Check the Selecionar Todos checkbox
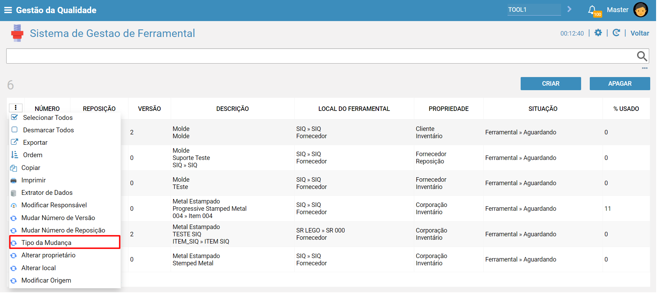The height and width of the screenshot is (294, 663). pyautogui.click(x=15, y=117)
